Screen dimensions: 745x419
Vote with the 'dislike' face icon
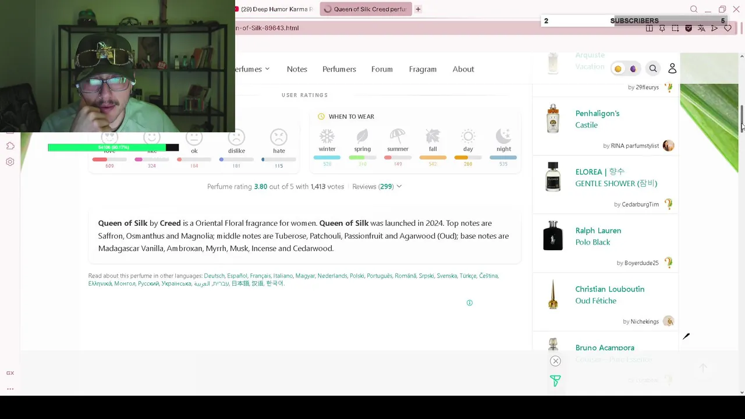point(236,137)
